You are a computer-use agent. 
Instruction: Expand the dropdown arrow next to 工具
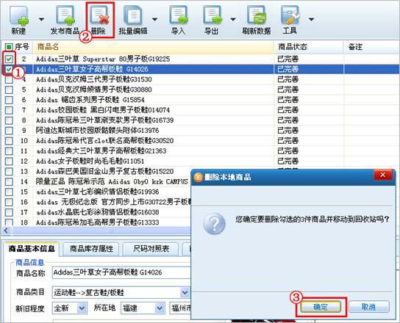(x=311, y=19)
